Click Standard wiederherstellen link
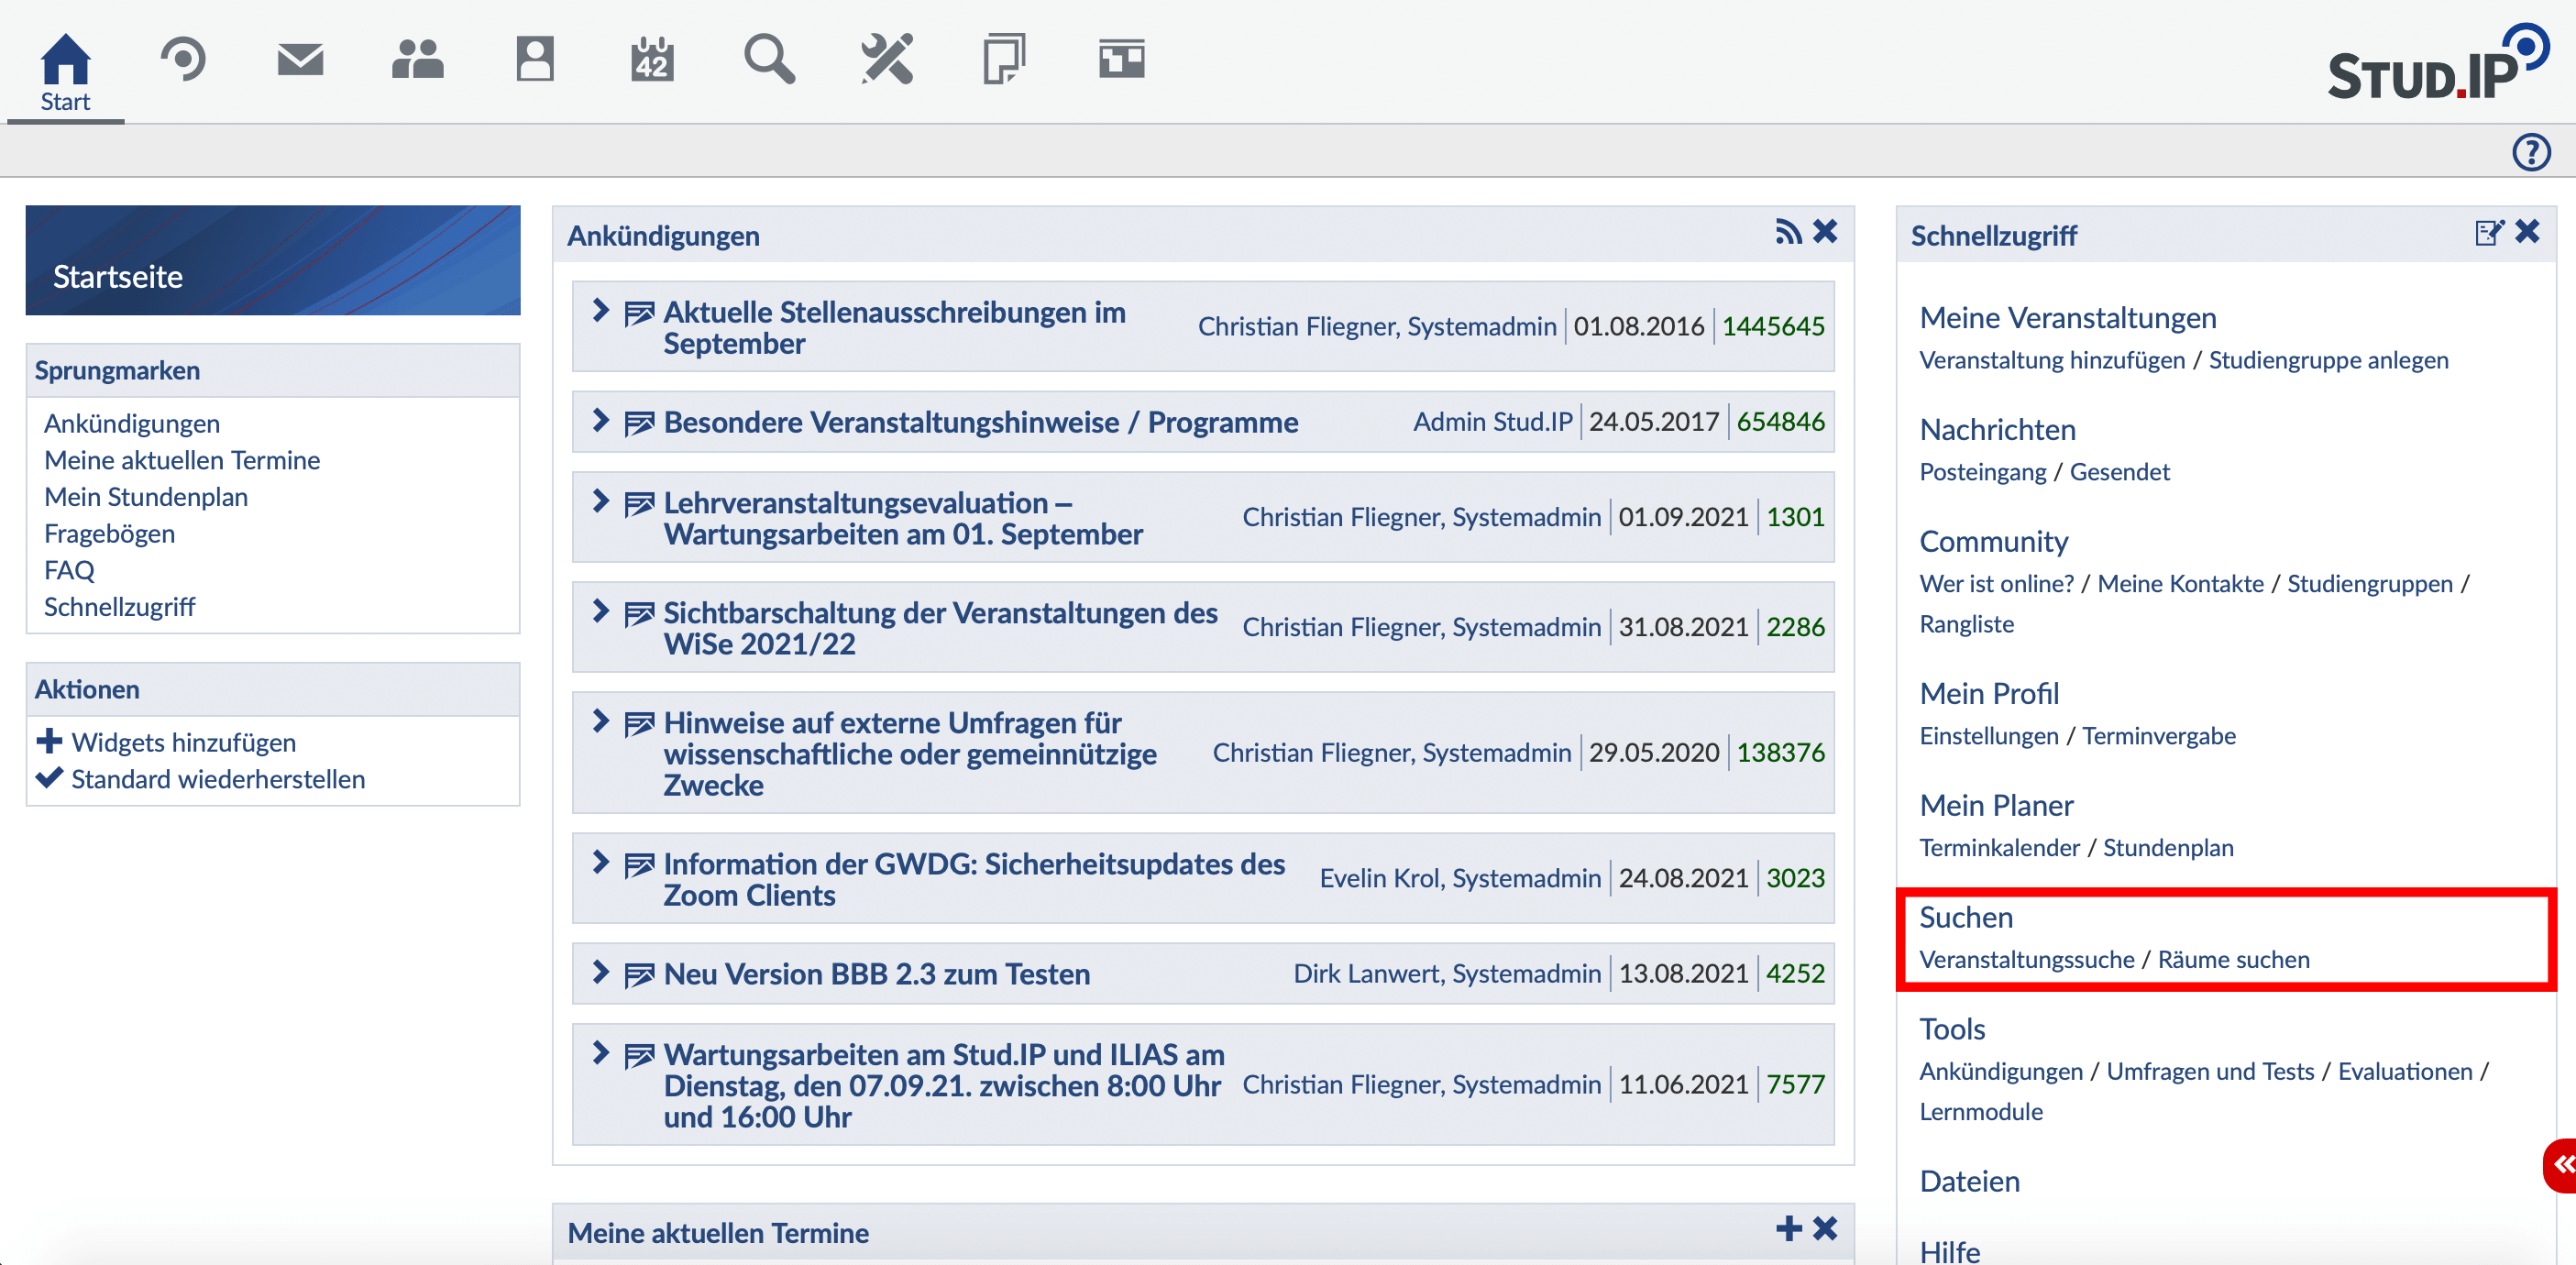 [x=218, y=779]
